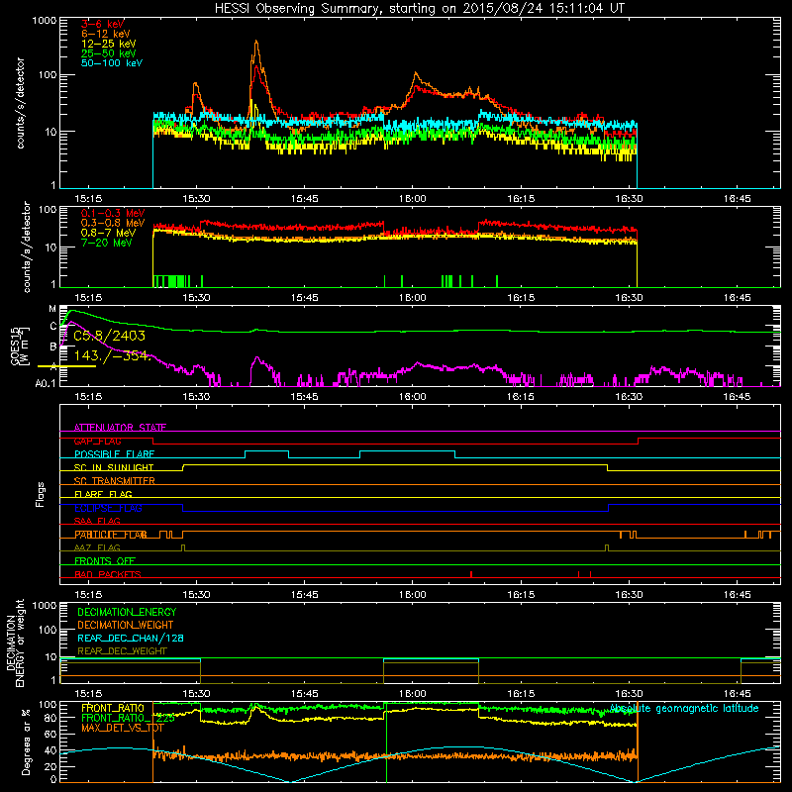The image size is (792, 792).
Task: Click the SAA_FLAG label
Action: pos(97,521)
